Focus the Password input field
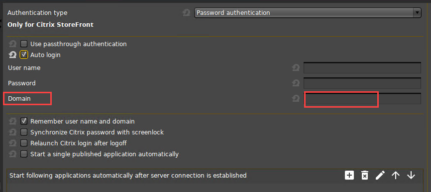The width and height of the screenshot is (431, 192). (362, 83)
